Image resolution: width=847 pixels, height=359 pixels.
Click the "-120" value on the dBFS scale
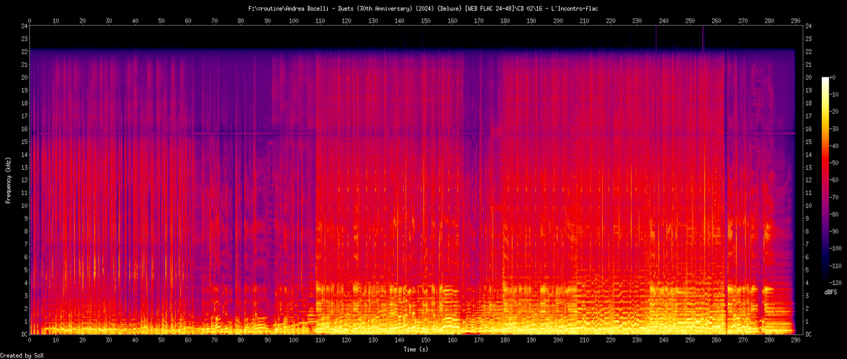[x=837, y=283]
